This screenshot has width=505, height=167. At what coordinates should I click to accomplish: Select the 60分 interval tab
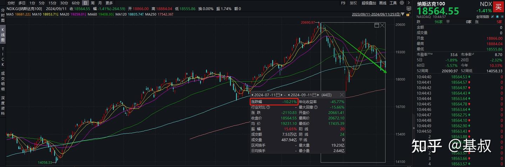76,3
